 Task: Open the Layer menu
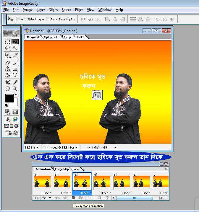pyautogui.click(x=41, y=10)
